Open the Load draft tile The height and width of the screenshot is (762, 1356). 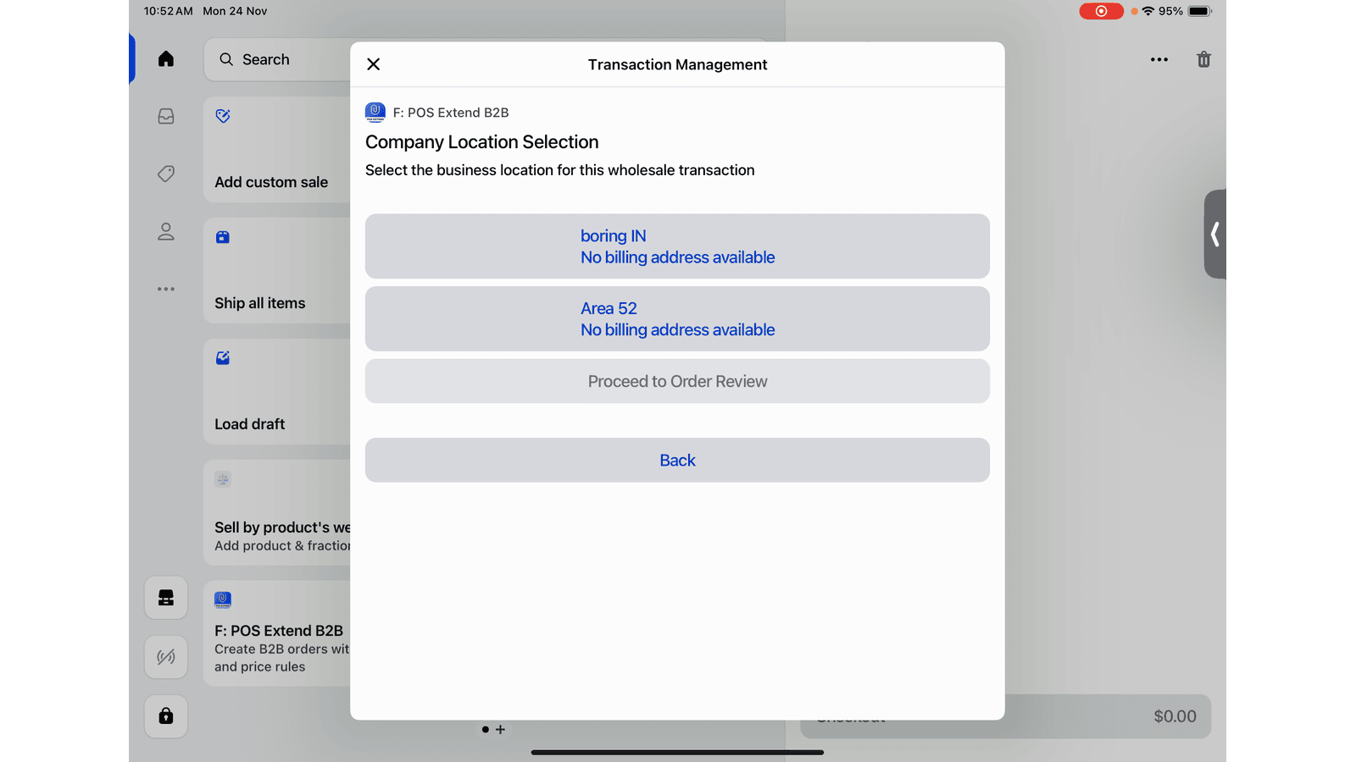tap(277, 392)
